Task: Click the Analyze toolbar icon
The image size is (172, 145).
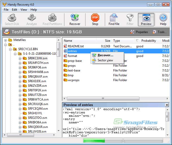Action: [x=32, y=18]
